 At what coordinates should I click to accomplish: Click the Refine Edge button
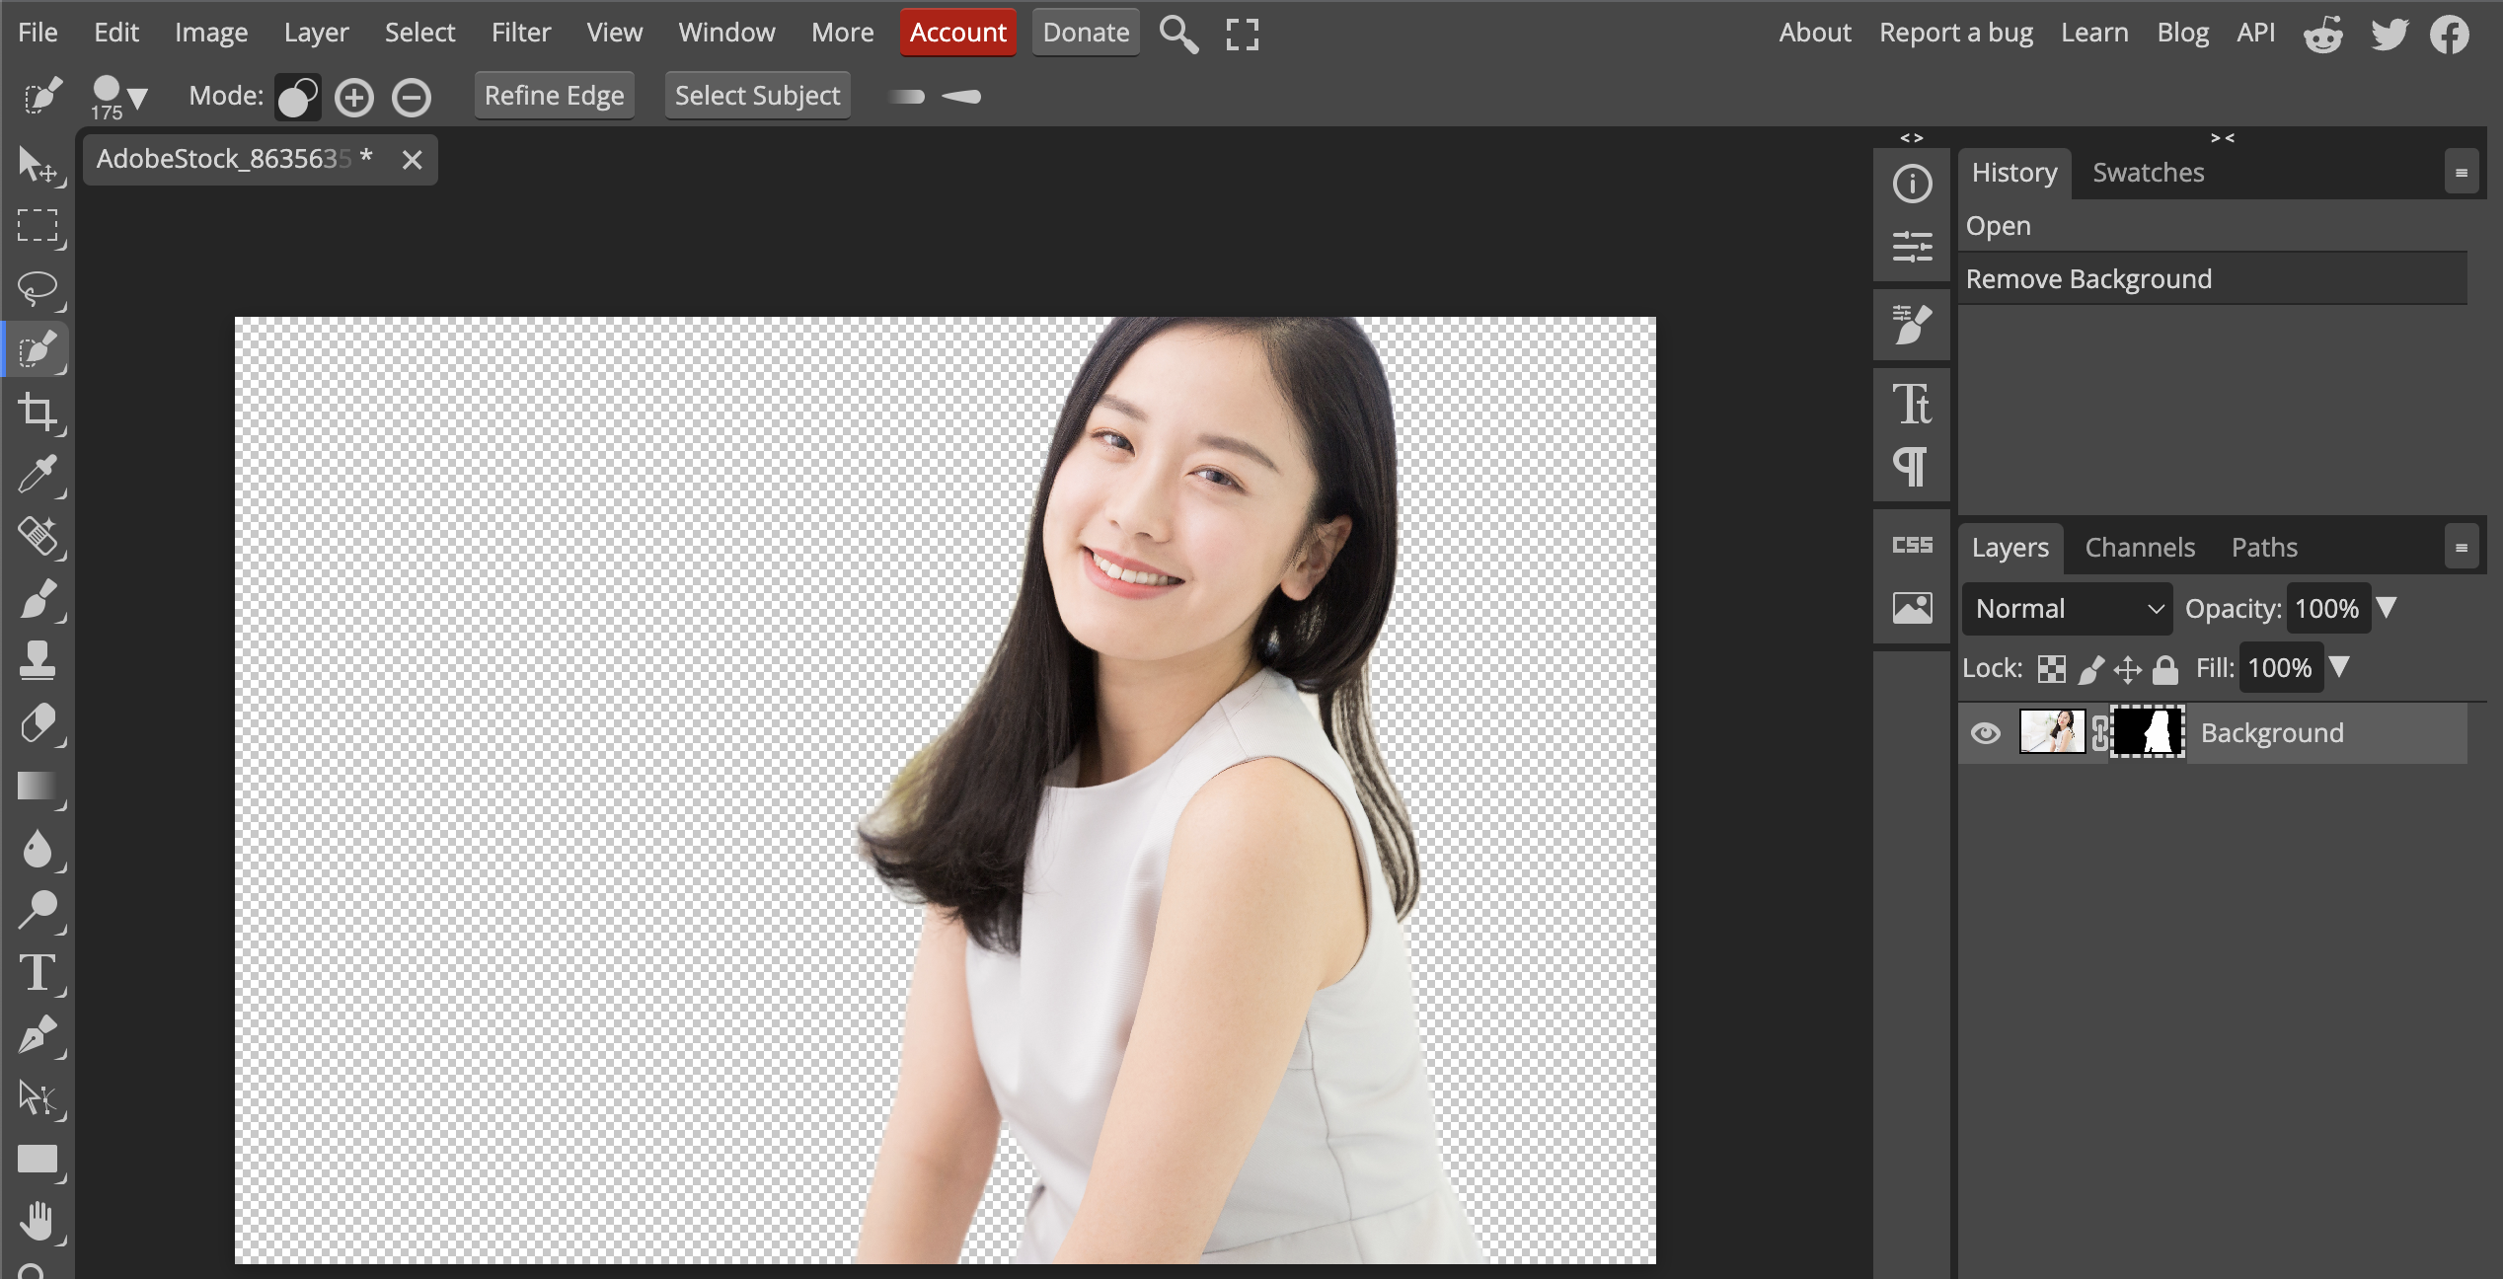click(x=554, y=96)
